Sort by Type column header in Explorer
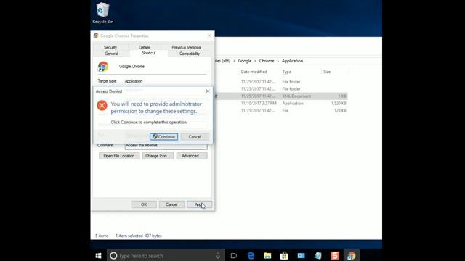Image resolution: width=465 pixels, height=261 pixels. [300, 72]
